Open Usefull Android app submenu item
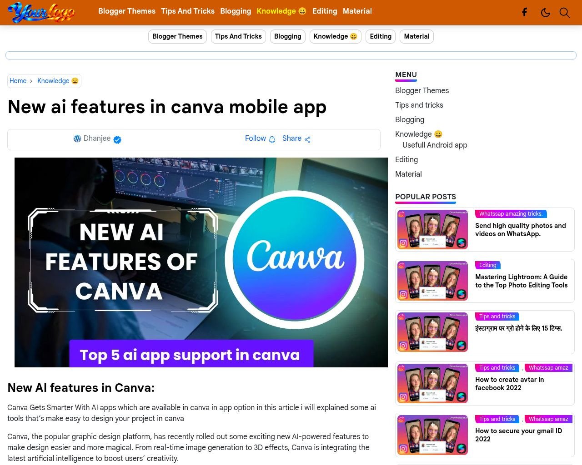 pyautogui.click(x=435, y=145)
